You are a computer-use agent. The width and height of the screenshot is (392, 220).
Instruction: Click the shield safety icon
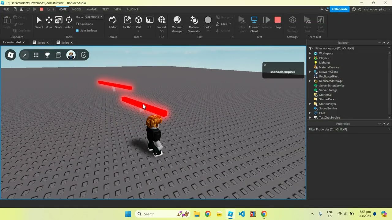[x=84, y=55]
